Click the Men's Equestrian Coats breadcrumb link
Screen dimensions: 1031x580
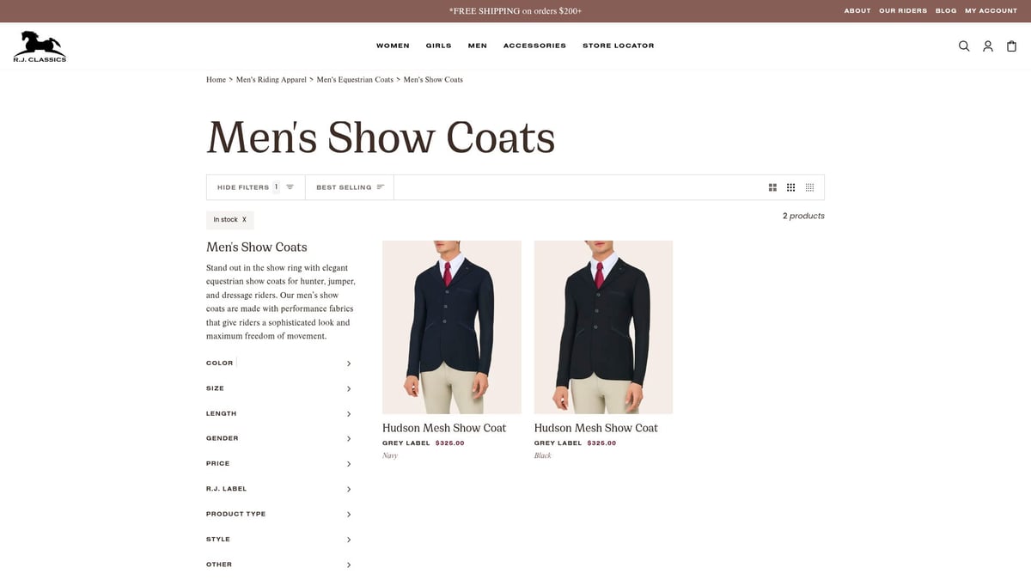[x=355, y=78]
